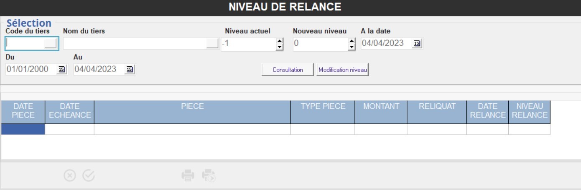Increase 'Niveau actuel' with up arrow
The width and height of the screenshot is (581, 190).
(x=280, y=41)
